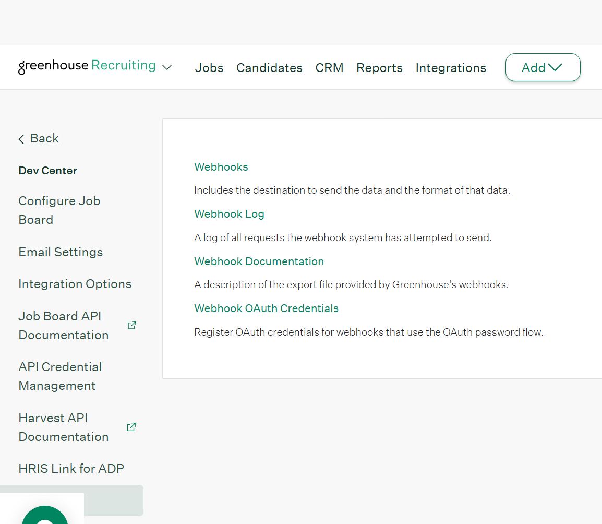Open Reports in navigation

(x=379, y=68)
